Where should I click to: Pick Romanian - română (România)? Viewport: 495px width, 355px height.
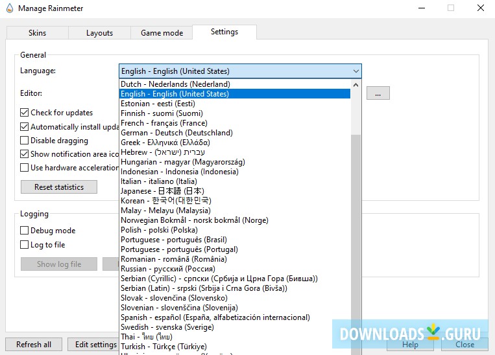click(235, 259)
